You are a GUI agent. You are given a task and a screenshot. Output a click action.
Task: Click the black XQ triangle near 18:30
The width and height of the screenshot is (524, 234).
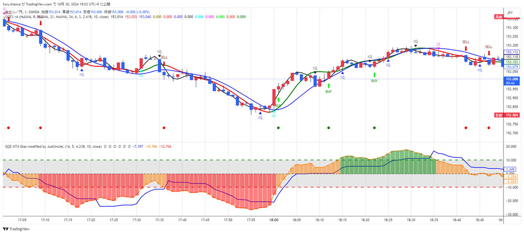click(x=416, y=45)
